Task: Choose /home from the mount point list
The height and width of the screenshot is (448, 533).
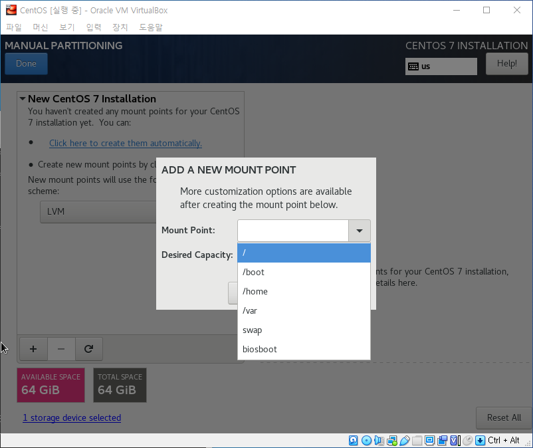Action: pyautogui.click(x=304, y=292)
